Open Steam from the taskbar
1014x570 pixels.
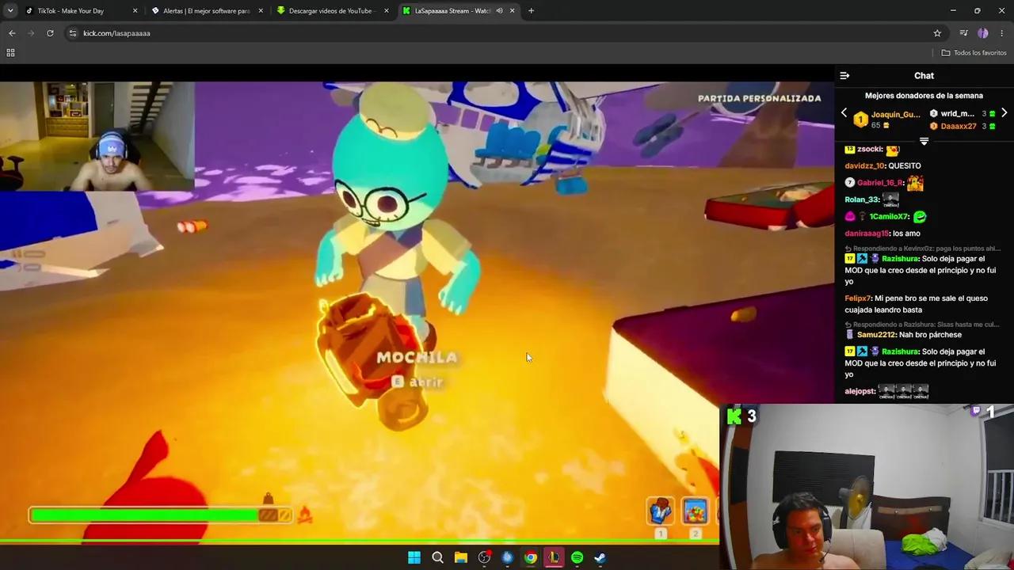pyautogui.click(x=600, y=558)
